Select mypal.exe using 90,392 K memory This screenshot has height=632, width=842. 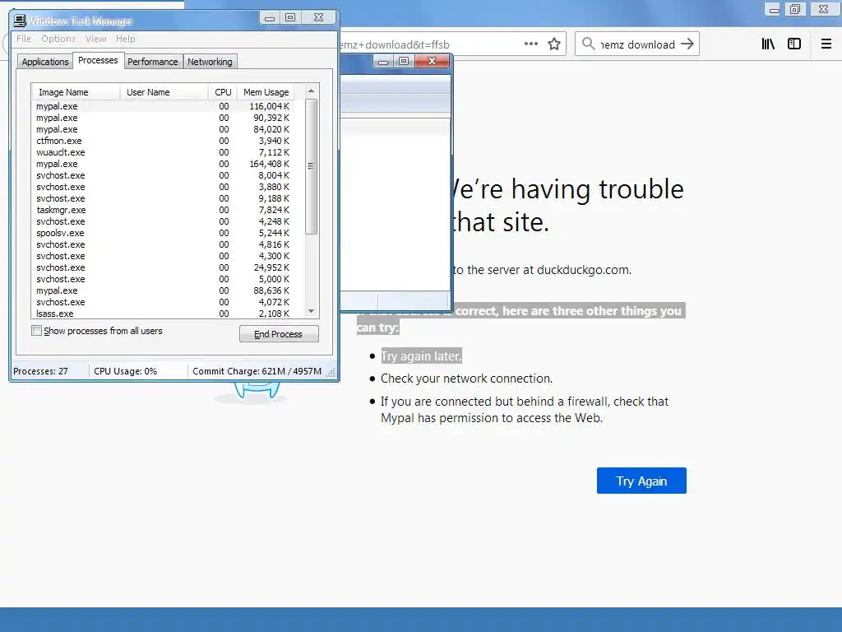coord(164,118)
